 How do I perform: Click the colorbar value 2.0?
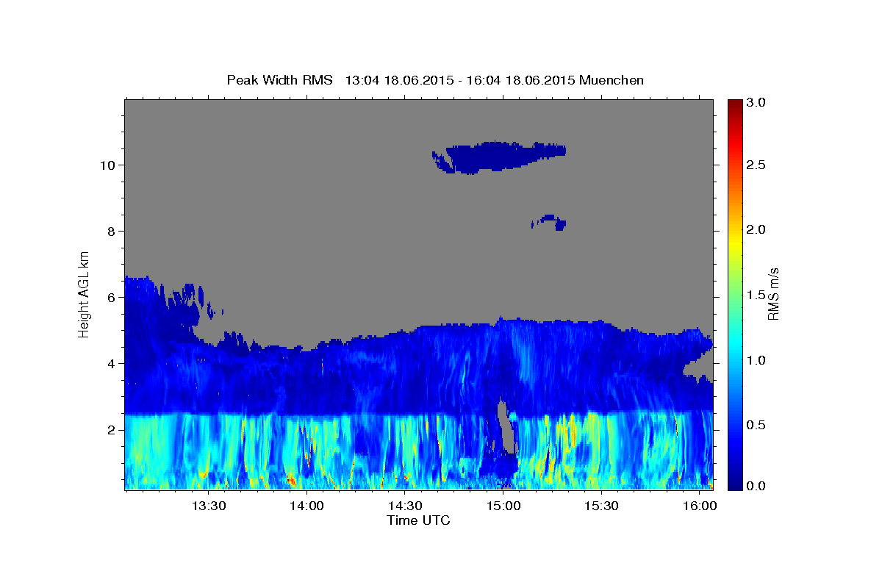pos(757,229)
